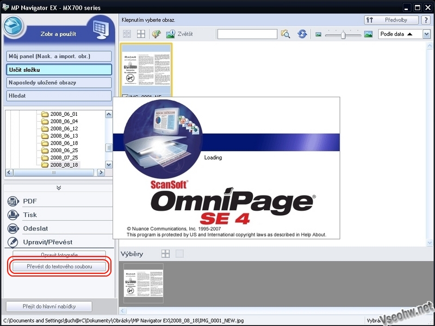Click Opravit fotografie button
The width and height of the screenshot is (435, 326).
pyautogui.click(x=59, y=254)
